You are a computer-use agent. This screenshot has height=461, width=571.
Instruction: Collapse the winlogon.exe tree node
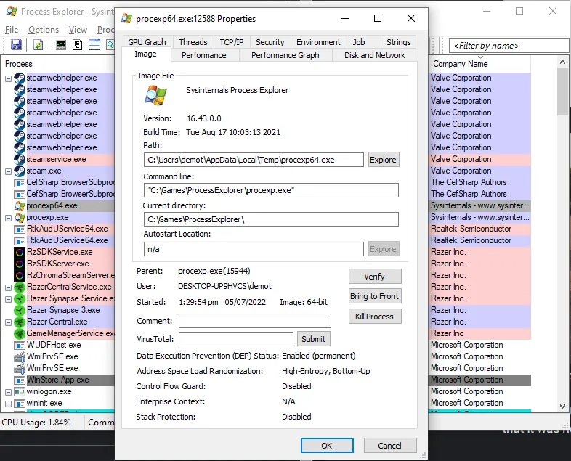[x=9, y=392]
